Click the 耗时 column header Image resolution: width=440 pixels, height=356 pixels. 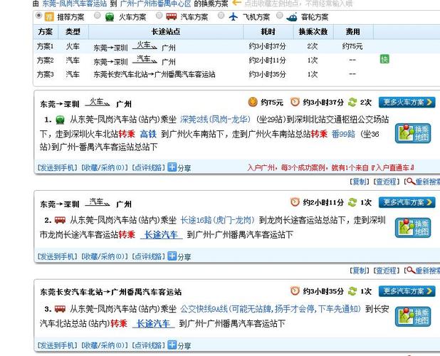[x=268, y=32]
